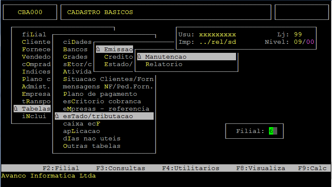Select dIas nao uteis option
This screenshot has height=187, width=332.
click(x=91, y=138)
